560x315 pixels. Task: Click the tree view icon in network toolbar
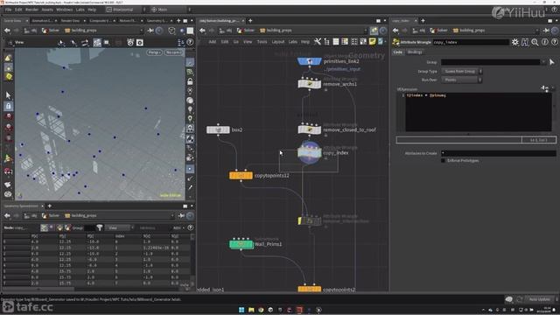pyautogui.click(x=326, y=42)
